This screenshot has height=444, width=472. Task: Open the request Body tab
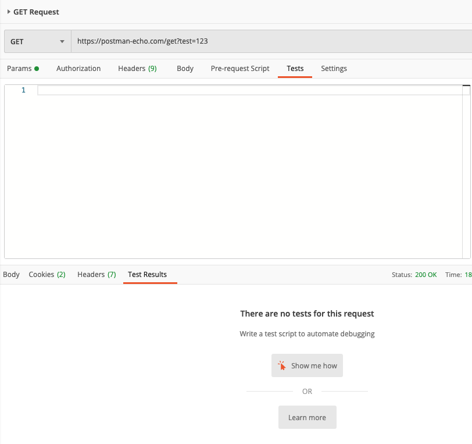pyautogui.click(x=185, y=69)
